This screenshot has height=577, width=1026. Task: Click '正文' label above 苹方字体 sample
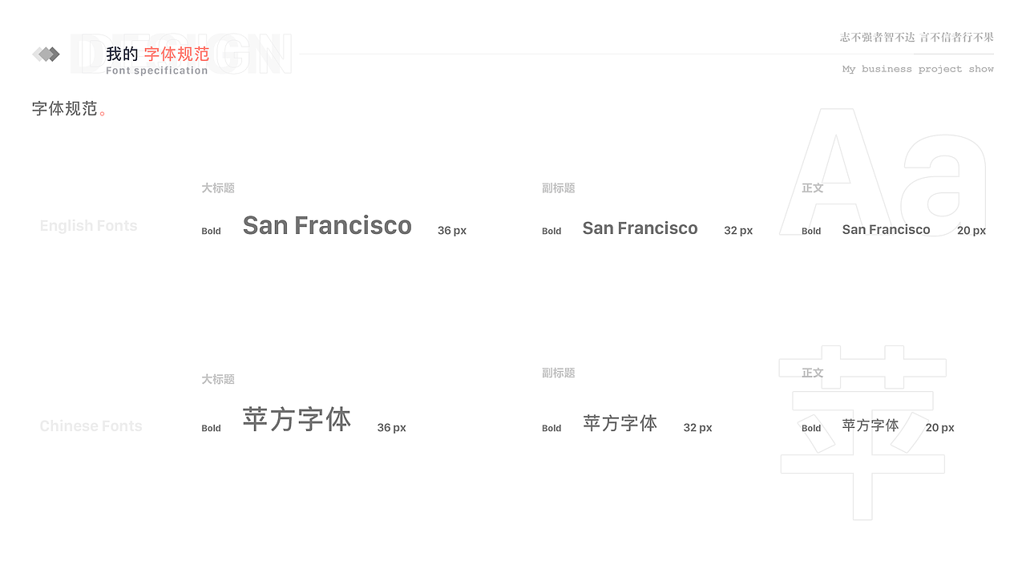pos(813,373)
